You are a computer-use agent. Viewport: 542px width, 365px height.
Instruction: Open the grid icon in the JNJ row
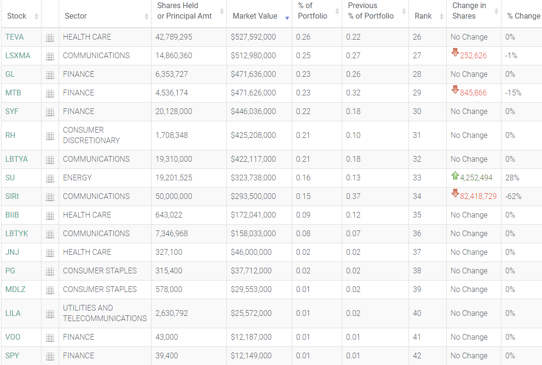tap(50, 253)
